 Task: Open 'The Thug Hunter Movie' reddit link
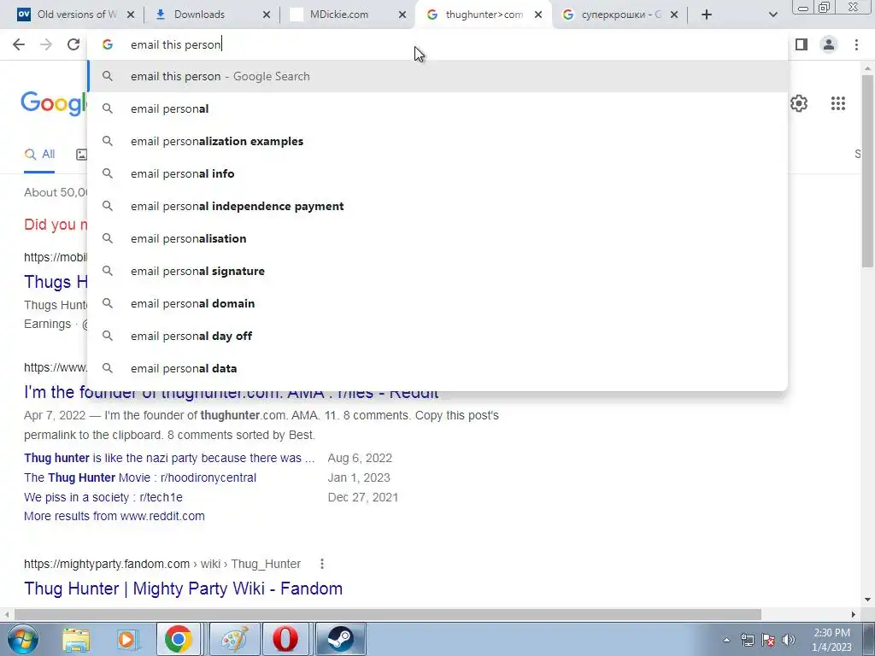tap(140, 477)
